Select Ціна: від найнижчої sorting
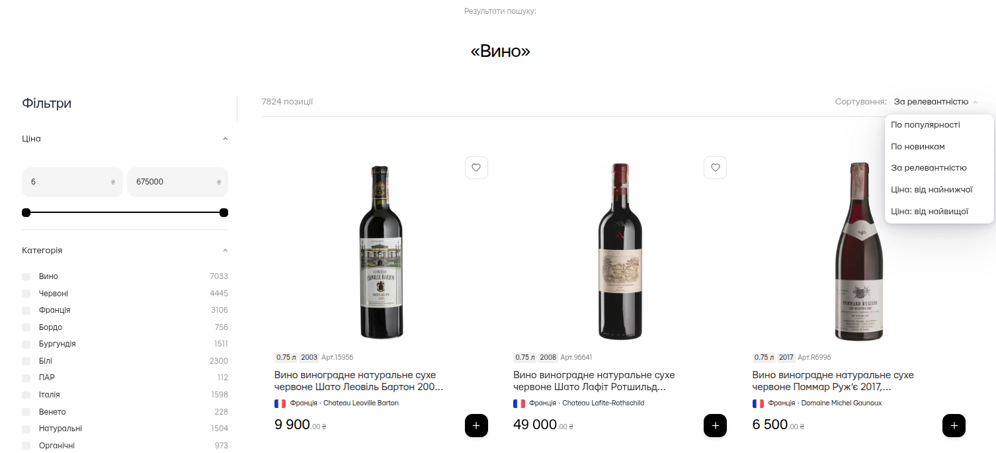The width and height of the screenshot is (996, 453). point(931,190)
